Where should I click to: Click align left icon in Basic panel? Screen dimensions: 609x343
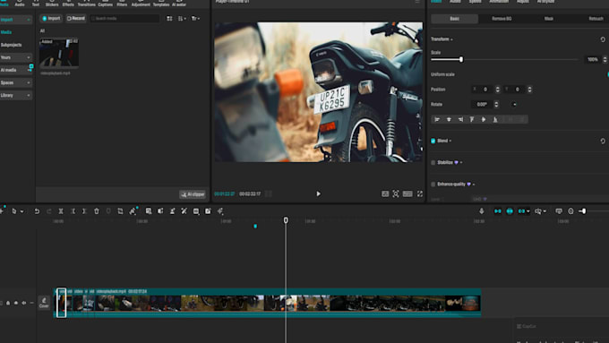pyautogui.click(x=437, y=119)
